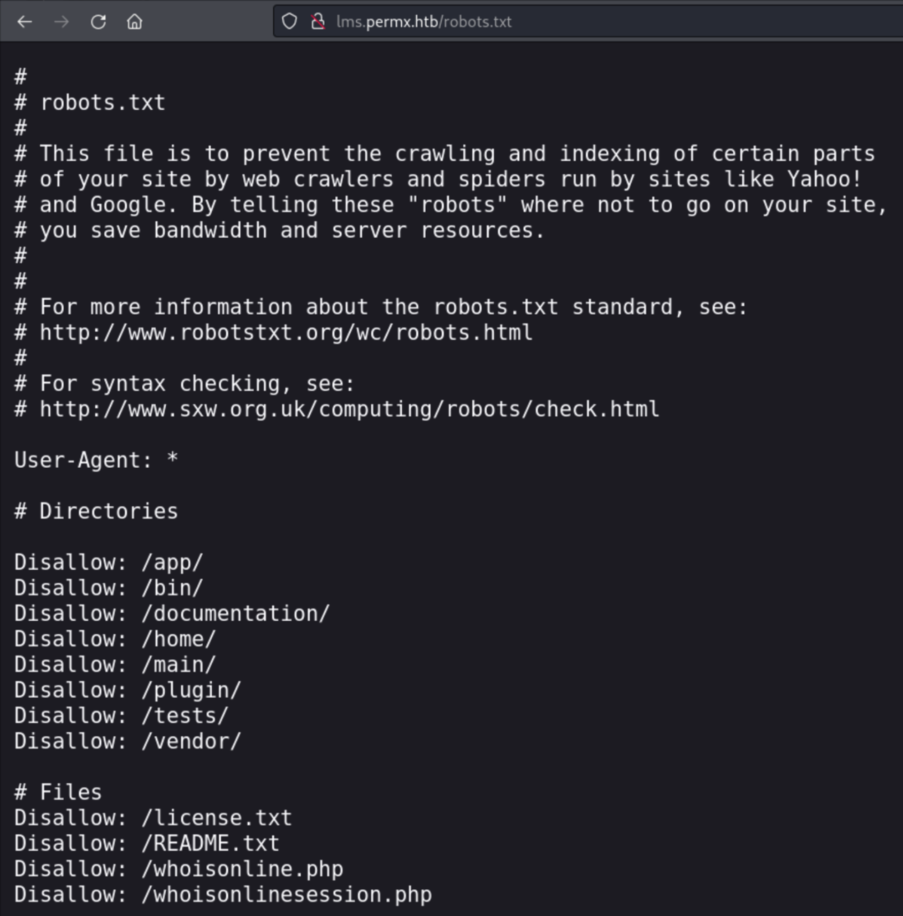Click the Disallow /app/ entry
Screen dimensions: 903x916
coord(109,563)
